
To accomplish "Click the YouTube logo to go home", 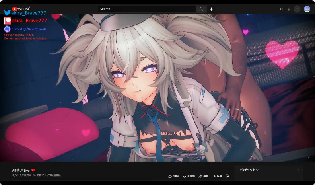I will pyautogui.click(x=21, y=9).
